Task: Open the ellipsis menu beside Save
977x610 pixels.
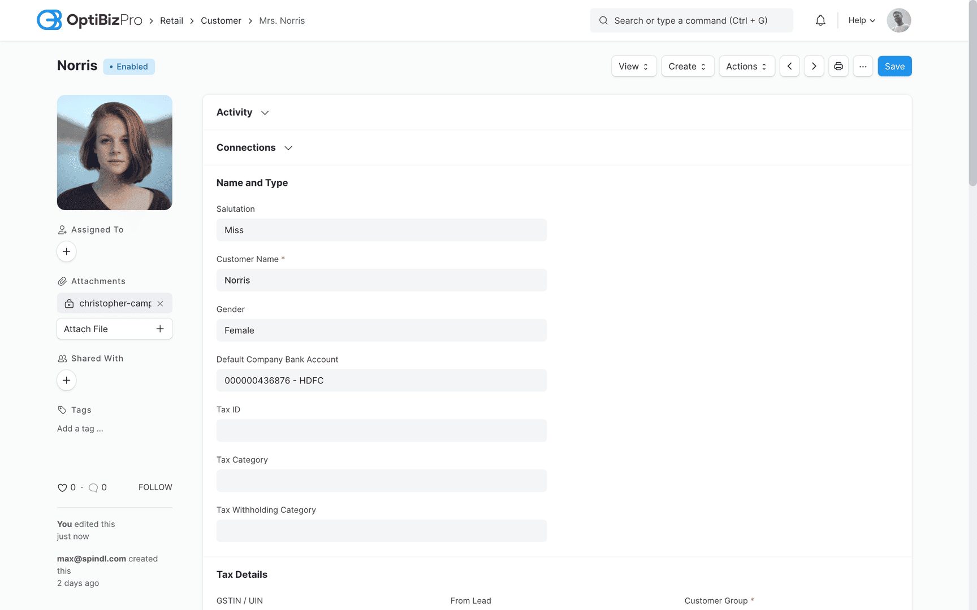Action: click(x=863, y=66)
